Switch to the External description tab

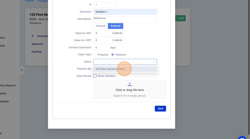(x=116, y=26)
